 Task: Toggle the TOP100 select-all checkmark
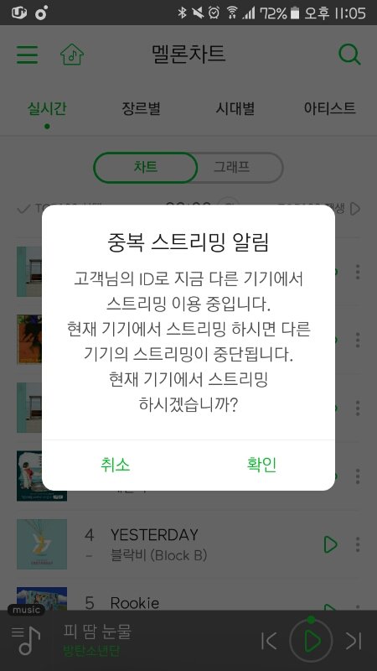pos(23,209)
